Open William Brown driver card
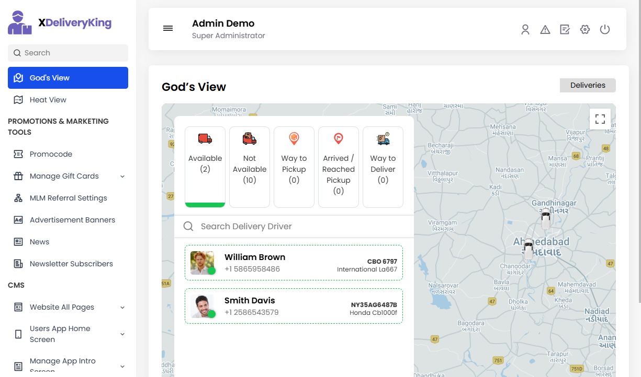 (294, 263)
